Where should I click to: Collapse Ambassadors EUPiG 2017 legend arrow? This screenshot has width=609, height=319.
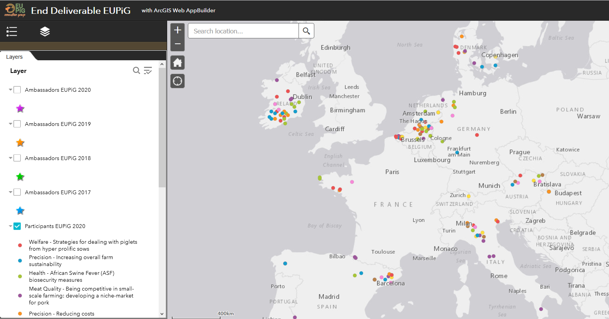10,192
